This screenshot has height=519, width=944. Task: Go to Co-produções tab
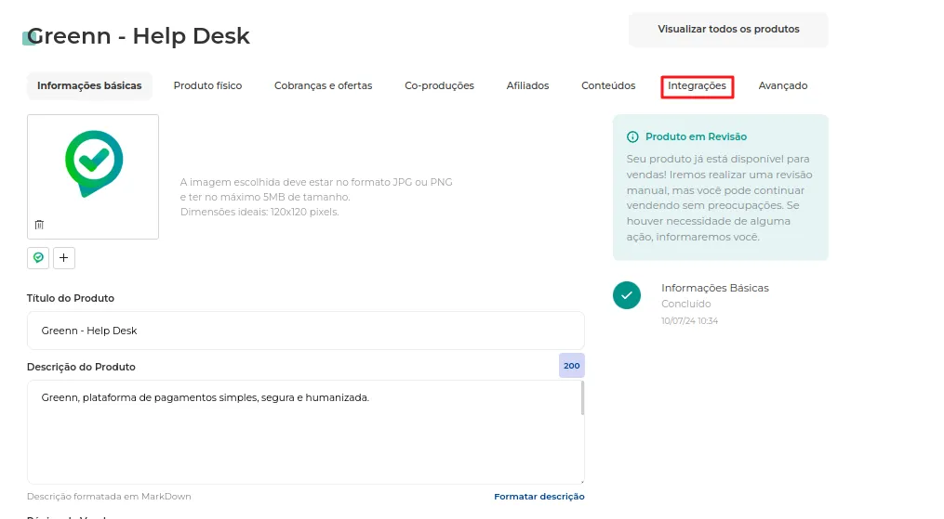[440, 86]
